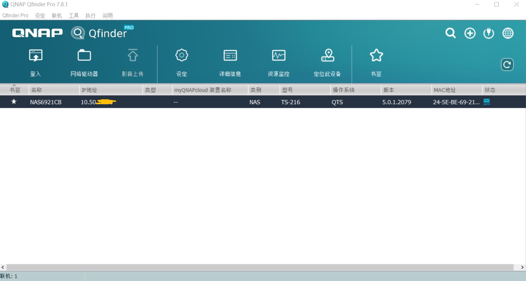Click the Qfinder Pro title bar app icon
Viewport: 526px width, 281px height.
point(5,5)
